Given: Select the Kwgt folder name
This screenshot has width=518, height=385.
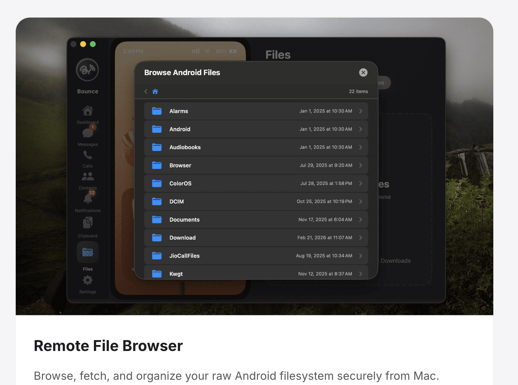Looking at the screenshot, I should [176, 274].
